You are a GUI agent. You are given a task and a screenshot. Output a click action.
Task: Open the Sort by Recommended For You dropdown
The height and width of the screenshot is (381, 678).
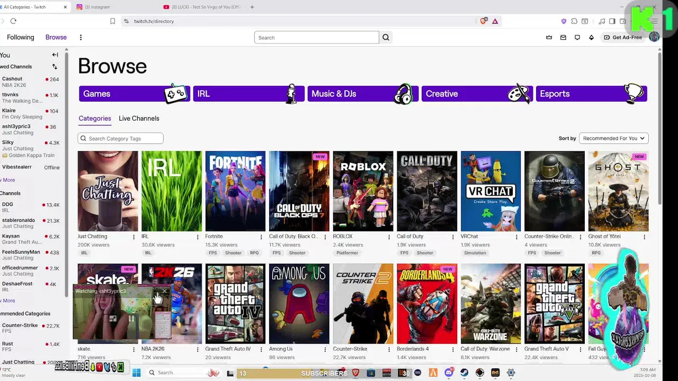click(614, 138)
